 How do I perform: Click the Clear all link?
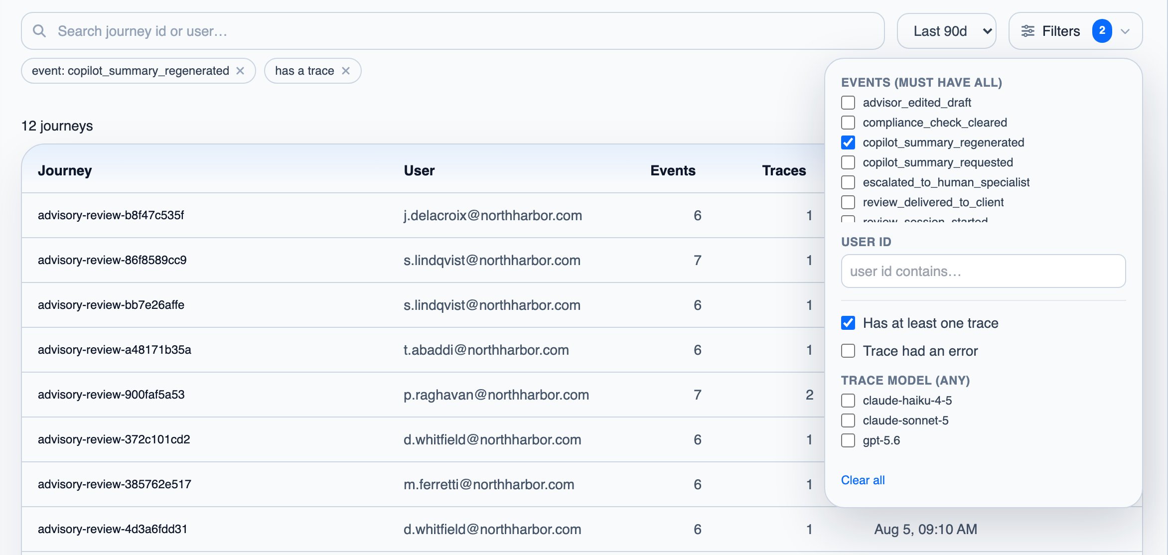pyautogui.click(x=863, y=480)
